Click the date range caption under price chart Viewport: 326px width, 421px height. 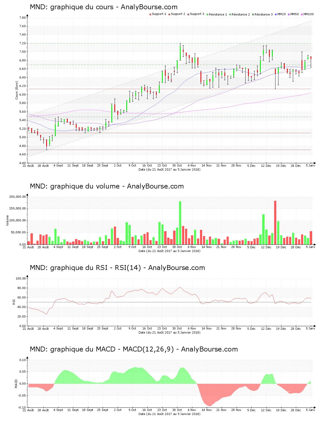(170, 169)
